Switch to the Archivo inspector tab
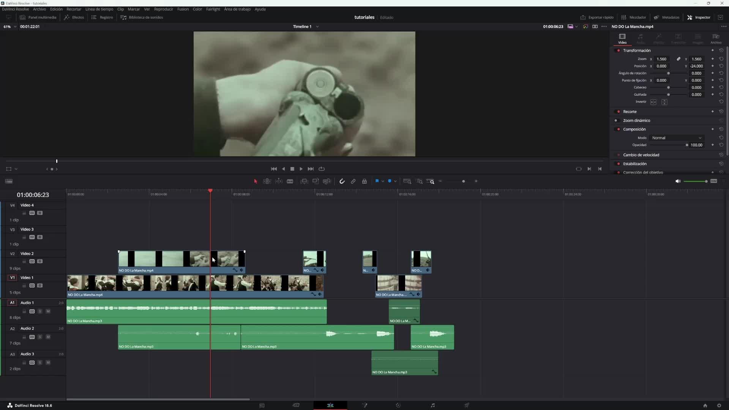The height and width of the screenshot is (410, 729). pos(716,38)
